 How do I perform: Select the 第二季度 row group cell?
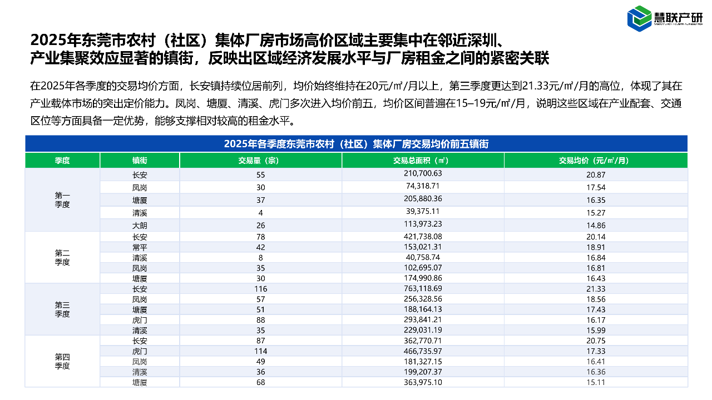(62, 258)
